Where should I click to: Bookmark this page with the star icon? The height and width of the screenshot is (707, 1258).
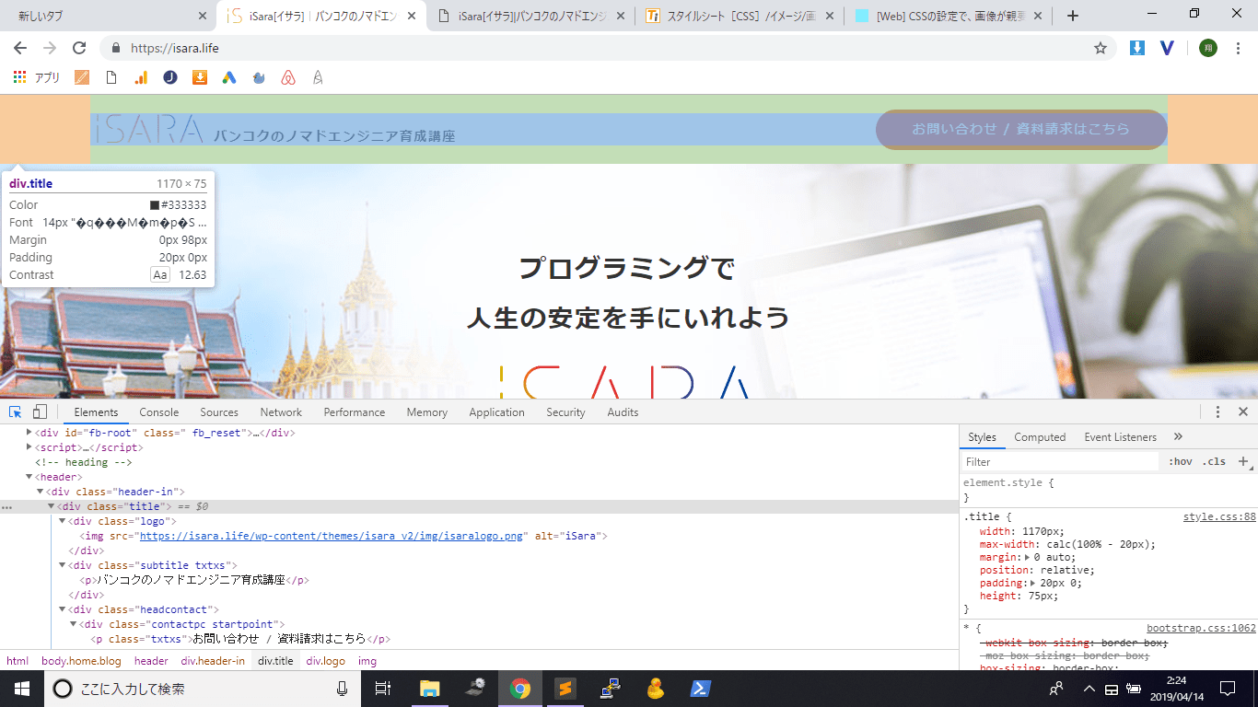[x=1101, y=48]
